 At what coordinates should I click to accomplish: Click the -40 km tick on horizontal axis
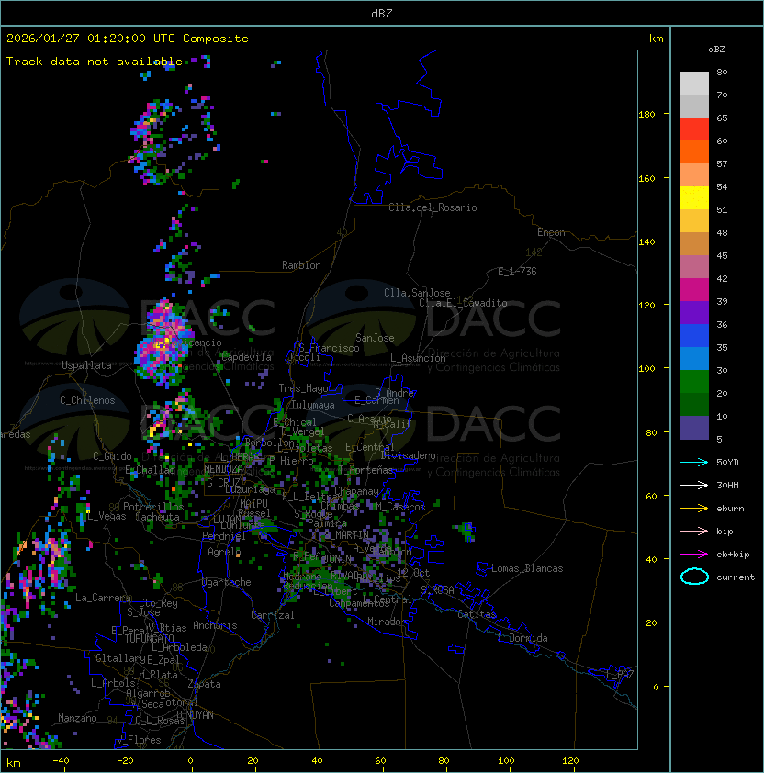click(61, 761)
